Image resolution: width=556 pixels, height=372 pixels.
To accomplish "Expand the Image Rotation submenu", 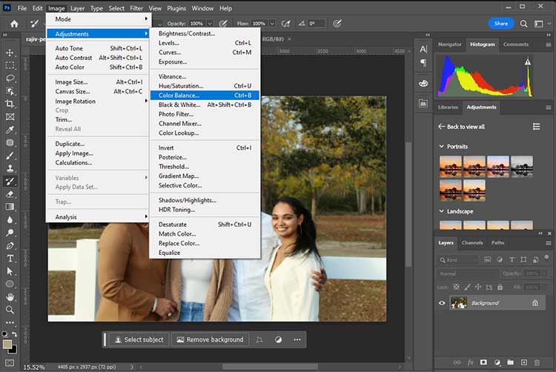I will pos(99,101).
